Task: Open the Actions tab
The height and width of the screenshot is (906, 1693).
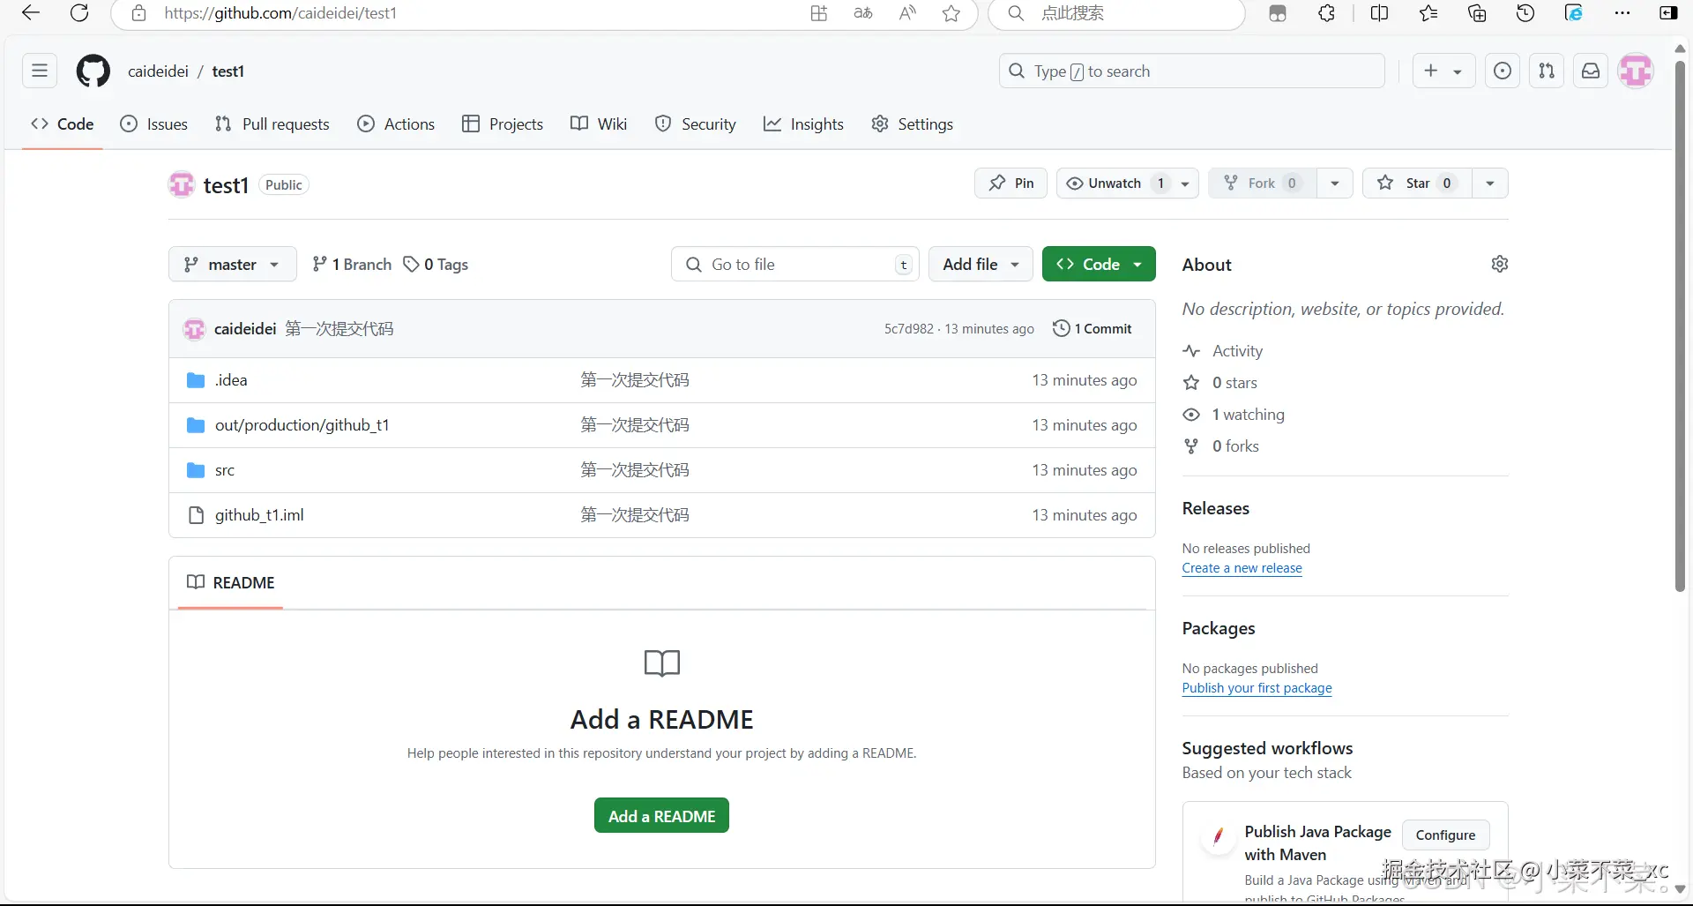Action: click(x=396, y=124)
